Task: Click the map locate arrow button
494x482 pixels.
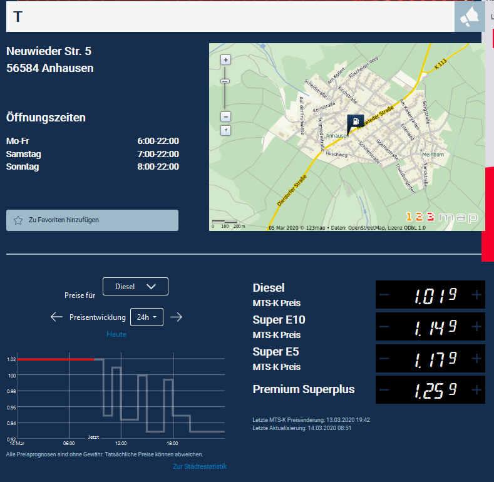Action: 226,130
